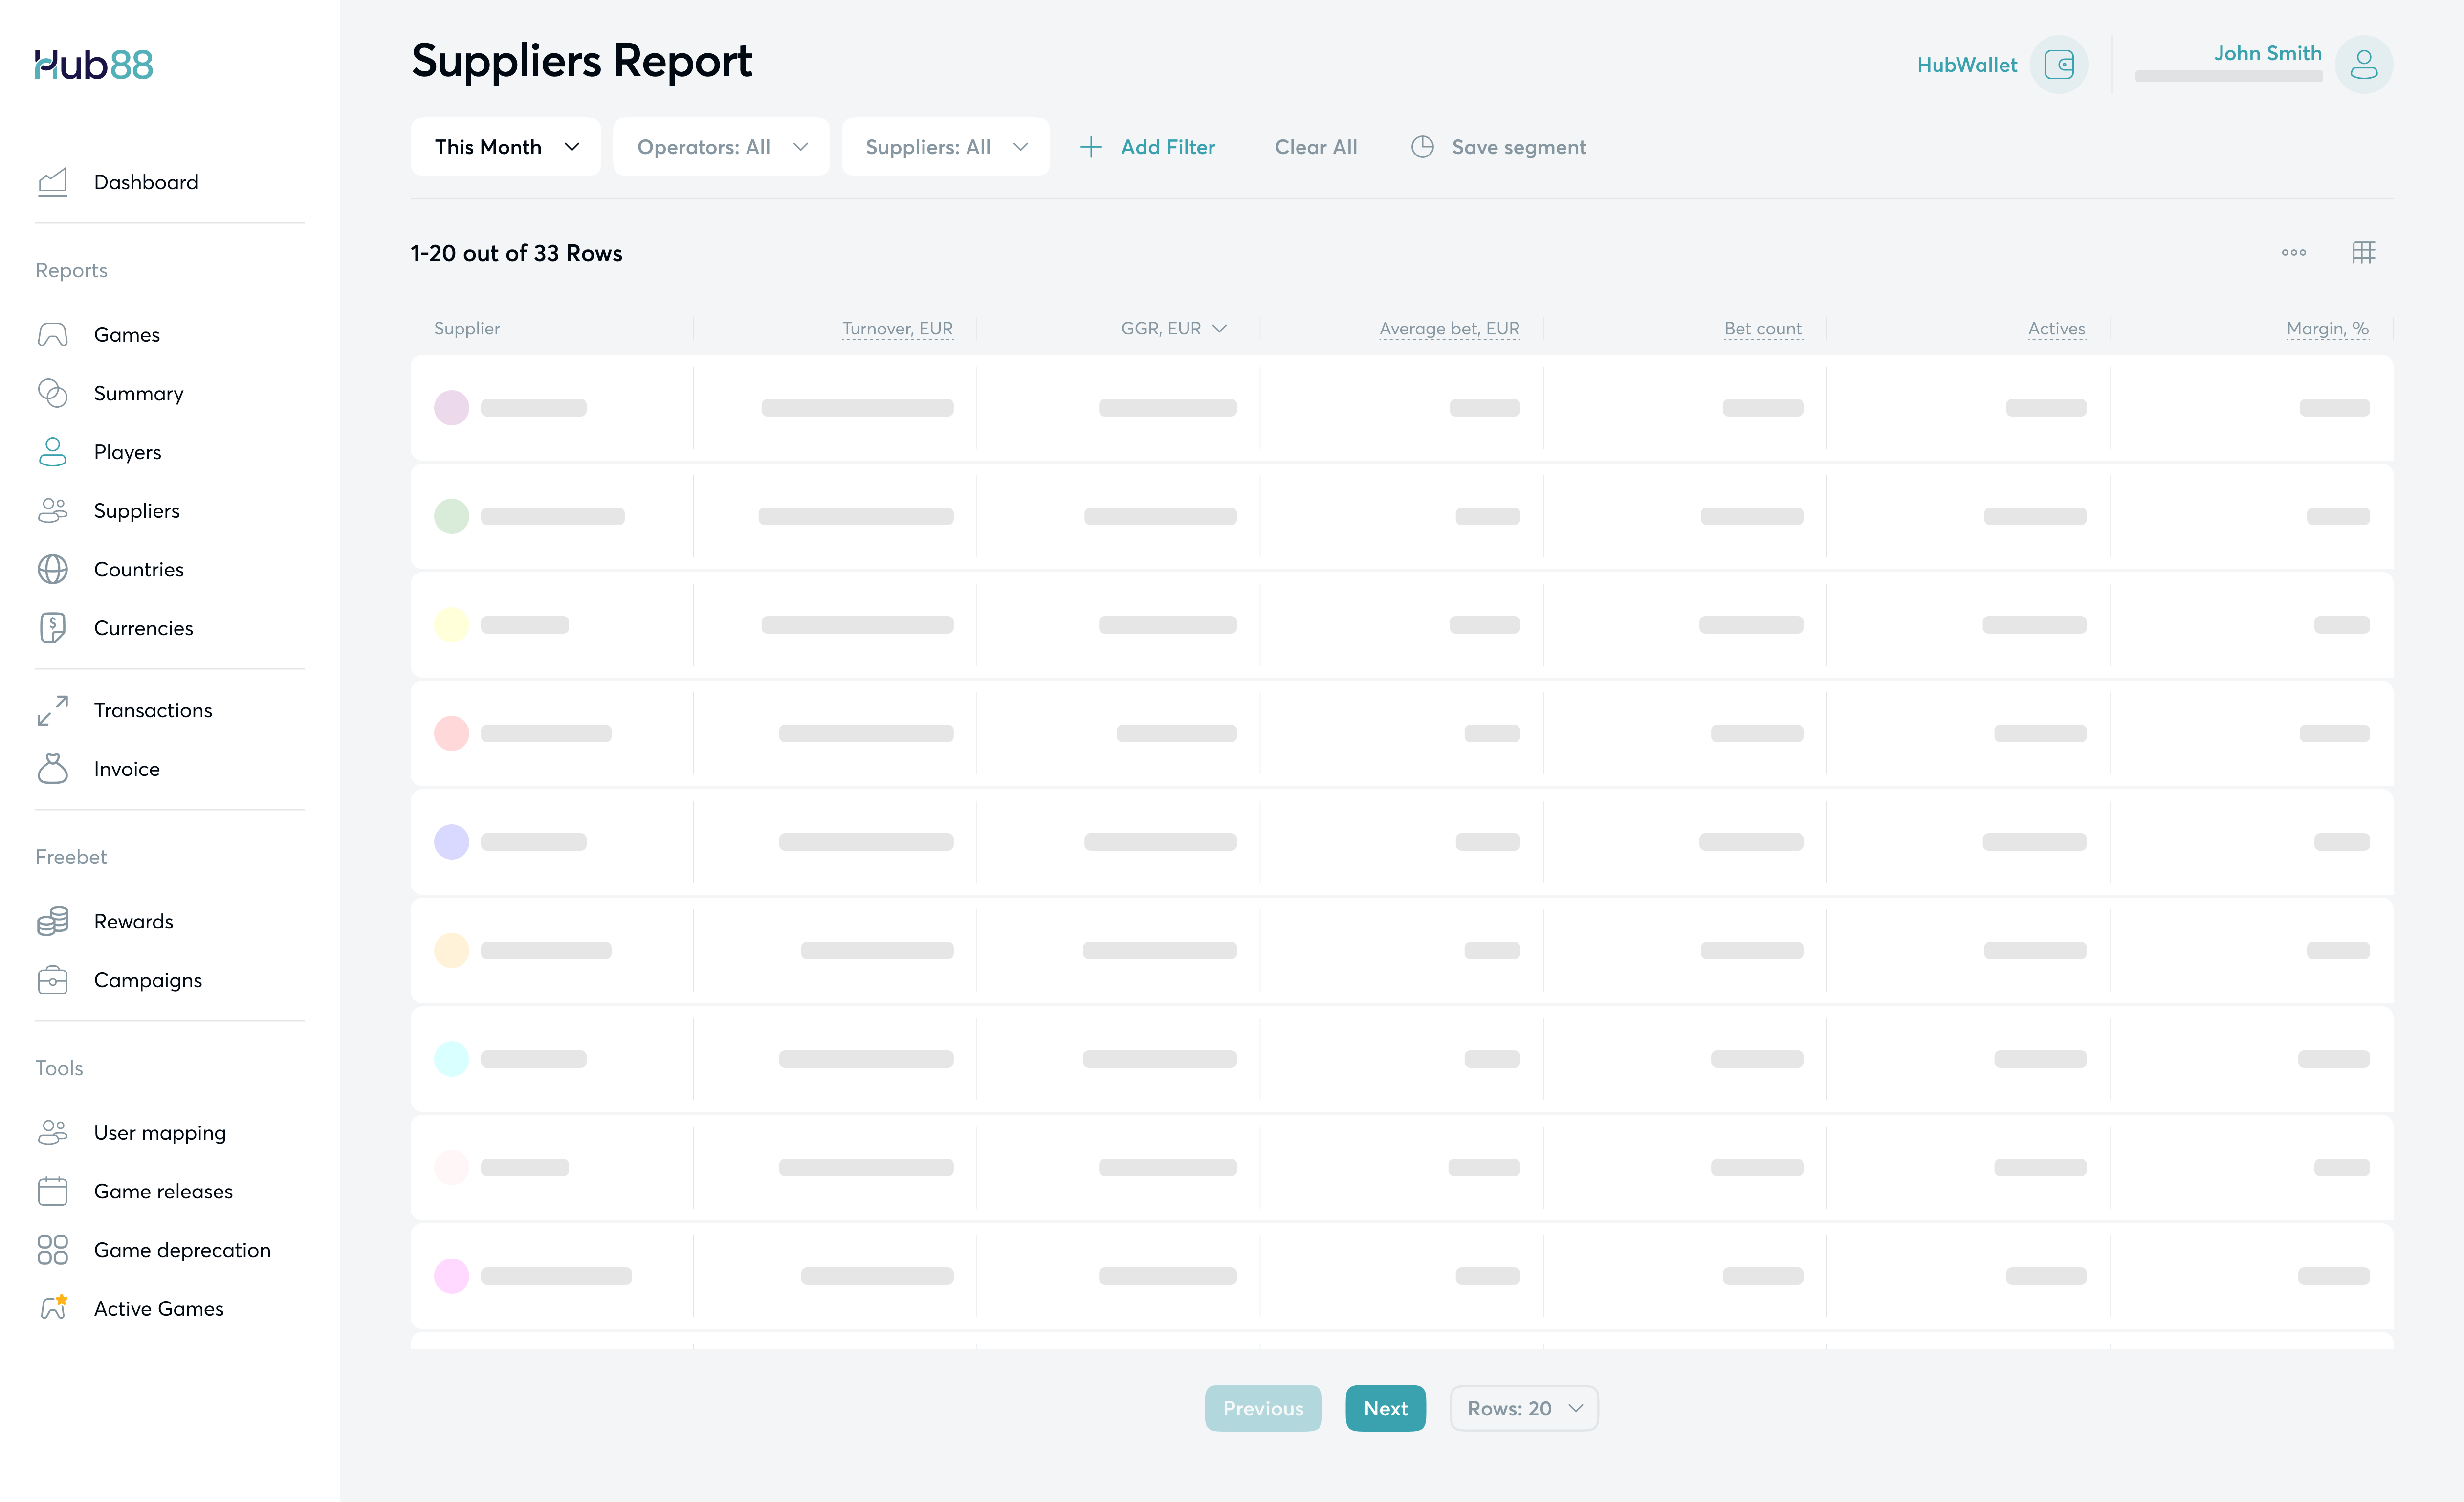Open the Transactions menu item
2464x1502 pixels.
pos(153,710)
